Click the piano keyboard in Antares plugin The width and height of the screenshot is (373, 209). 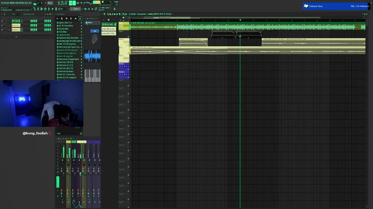pos(92,75)
